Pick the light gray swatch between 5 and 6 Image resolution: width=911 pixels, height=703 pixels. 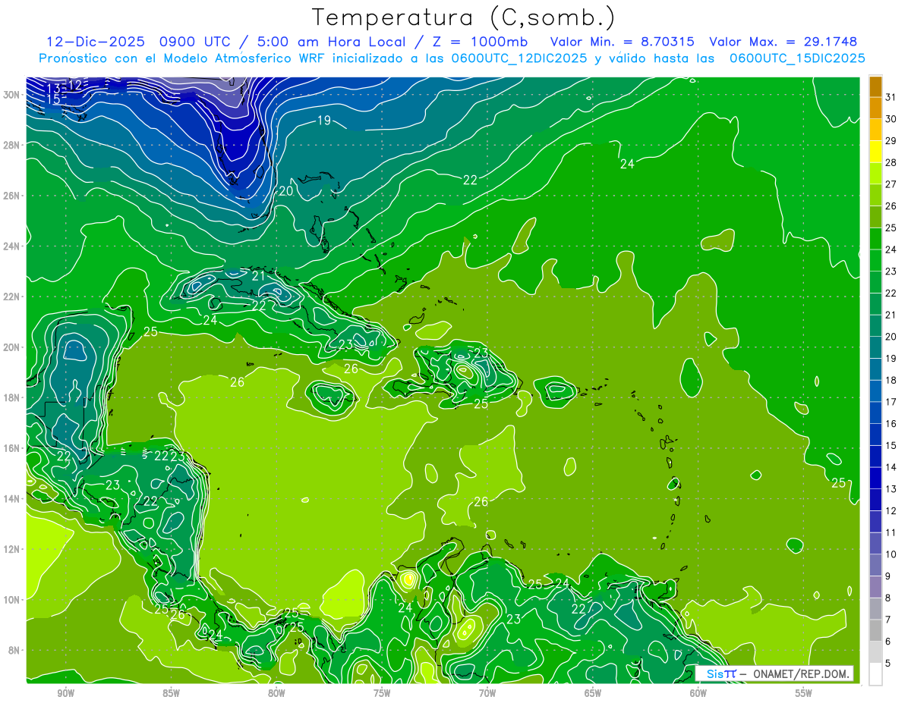(875, 652)
